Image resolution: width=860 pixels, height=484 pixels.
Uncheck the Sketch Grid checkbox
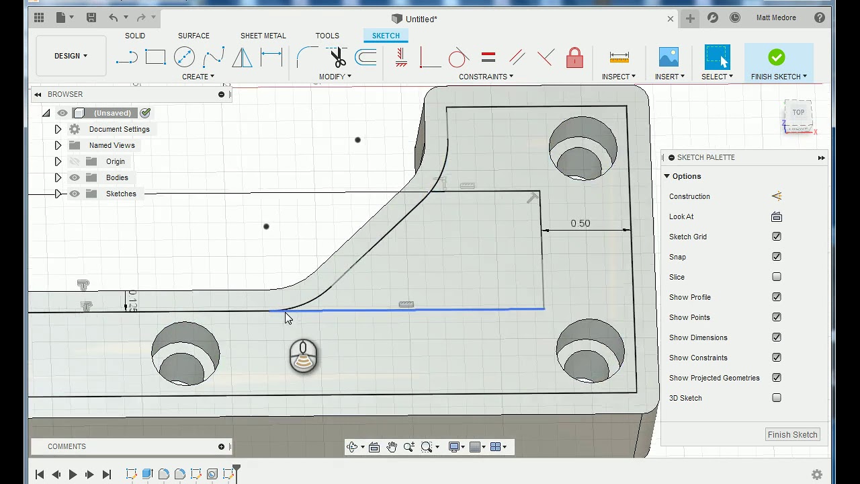click(777, 237)
